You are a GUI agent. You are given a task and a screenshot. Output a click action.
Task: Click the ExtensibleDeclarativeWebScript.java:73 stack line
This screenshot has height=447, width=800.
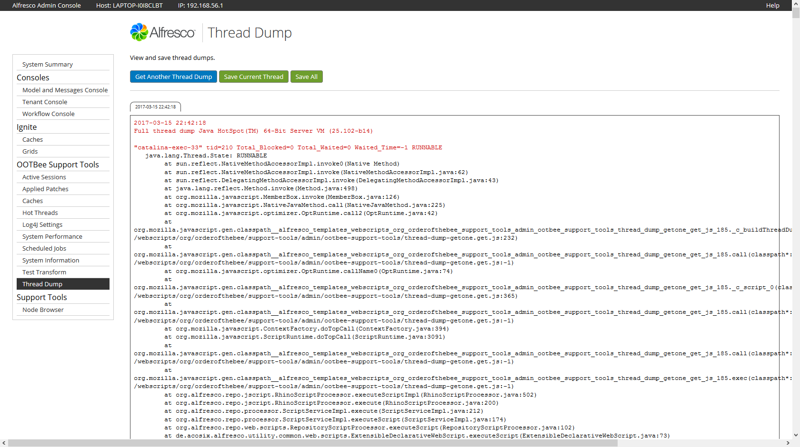coord(417,436)
